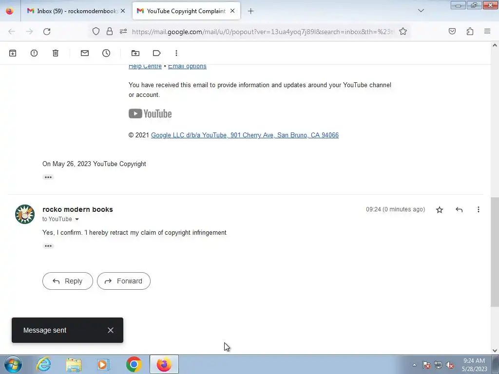Screen dimensions: 499x374
Task: Click the URL address field
Action: tap(263, 32)
